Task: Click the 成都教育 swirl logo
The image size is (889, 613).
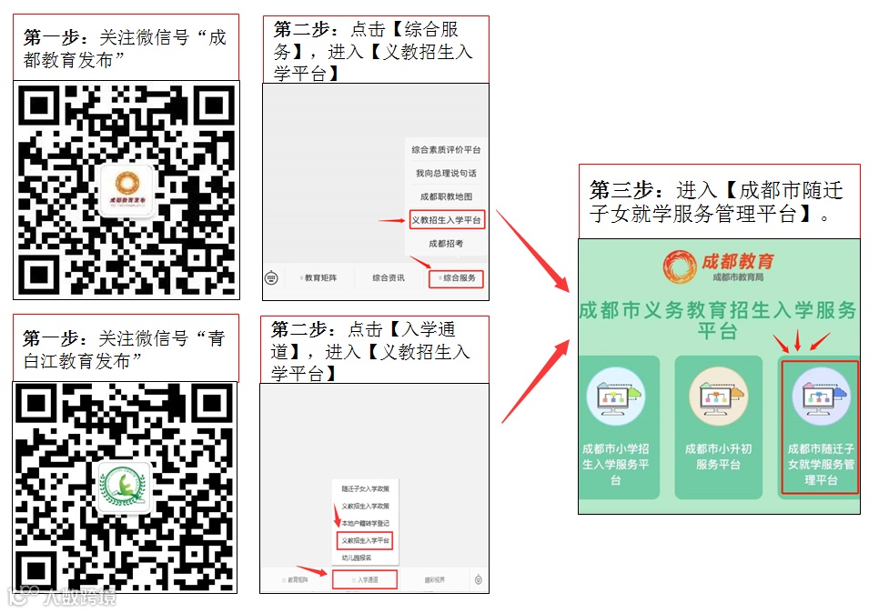Action: (679, 266)
